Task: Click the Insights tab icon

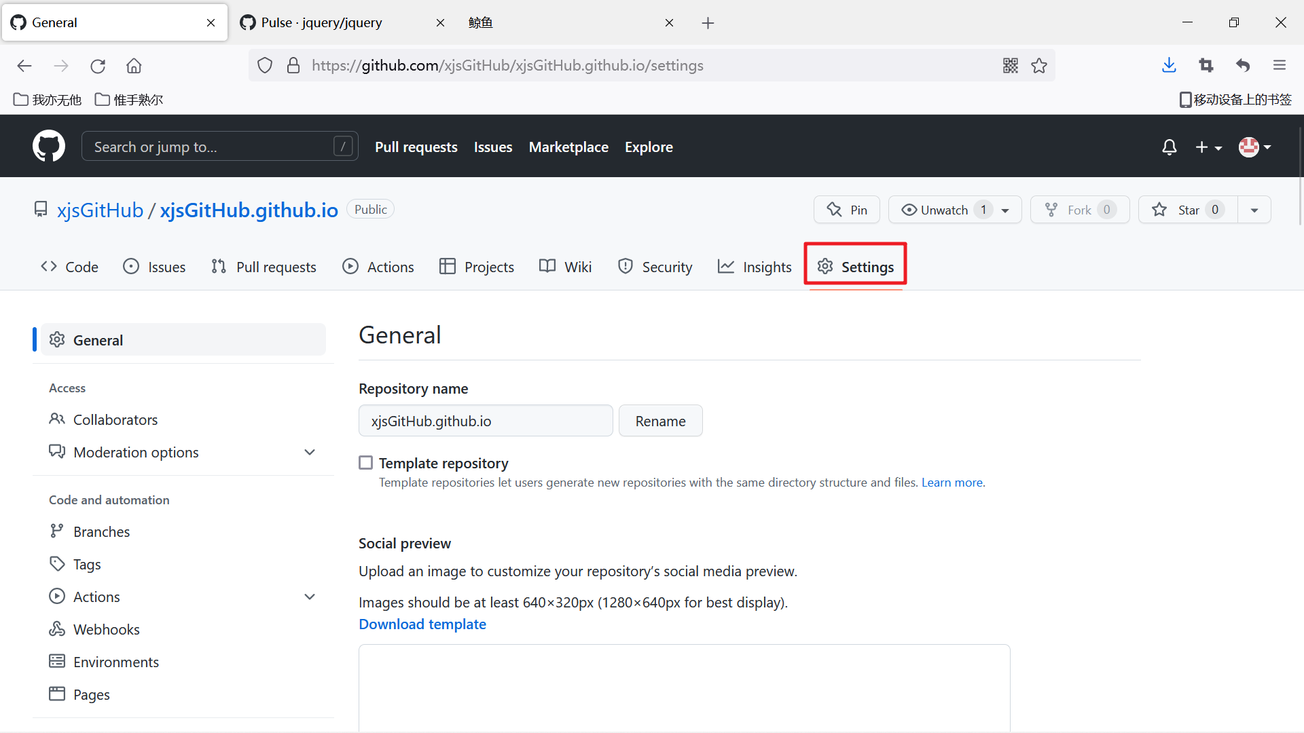Action: (x=726, y=267)
